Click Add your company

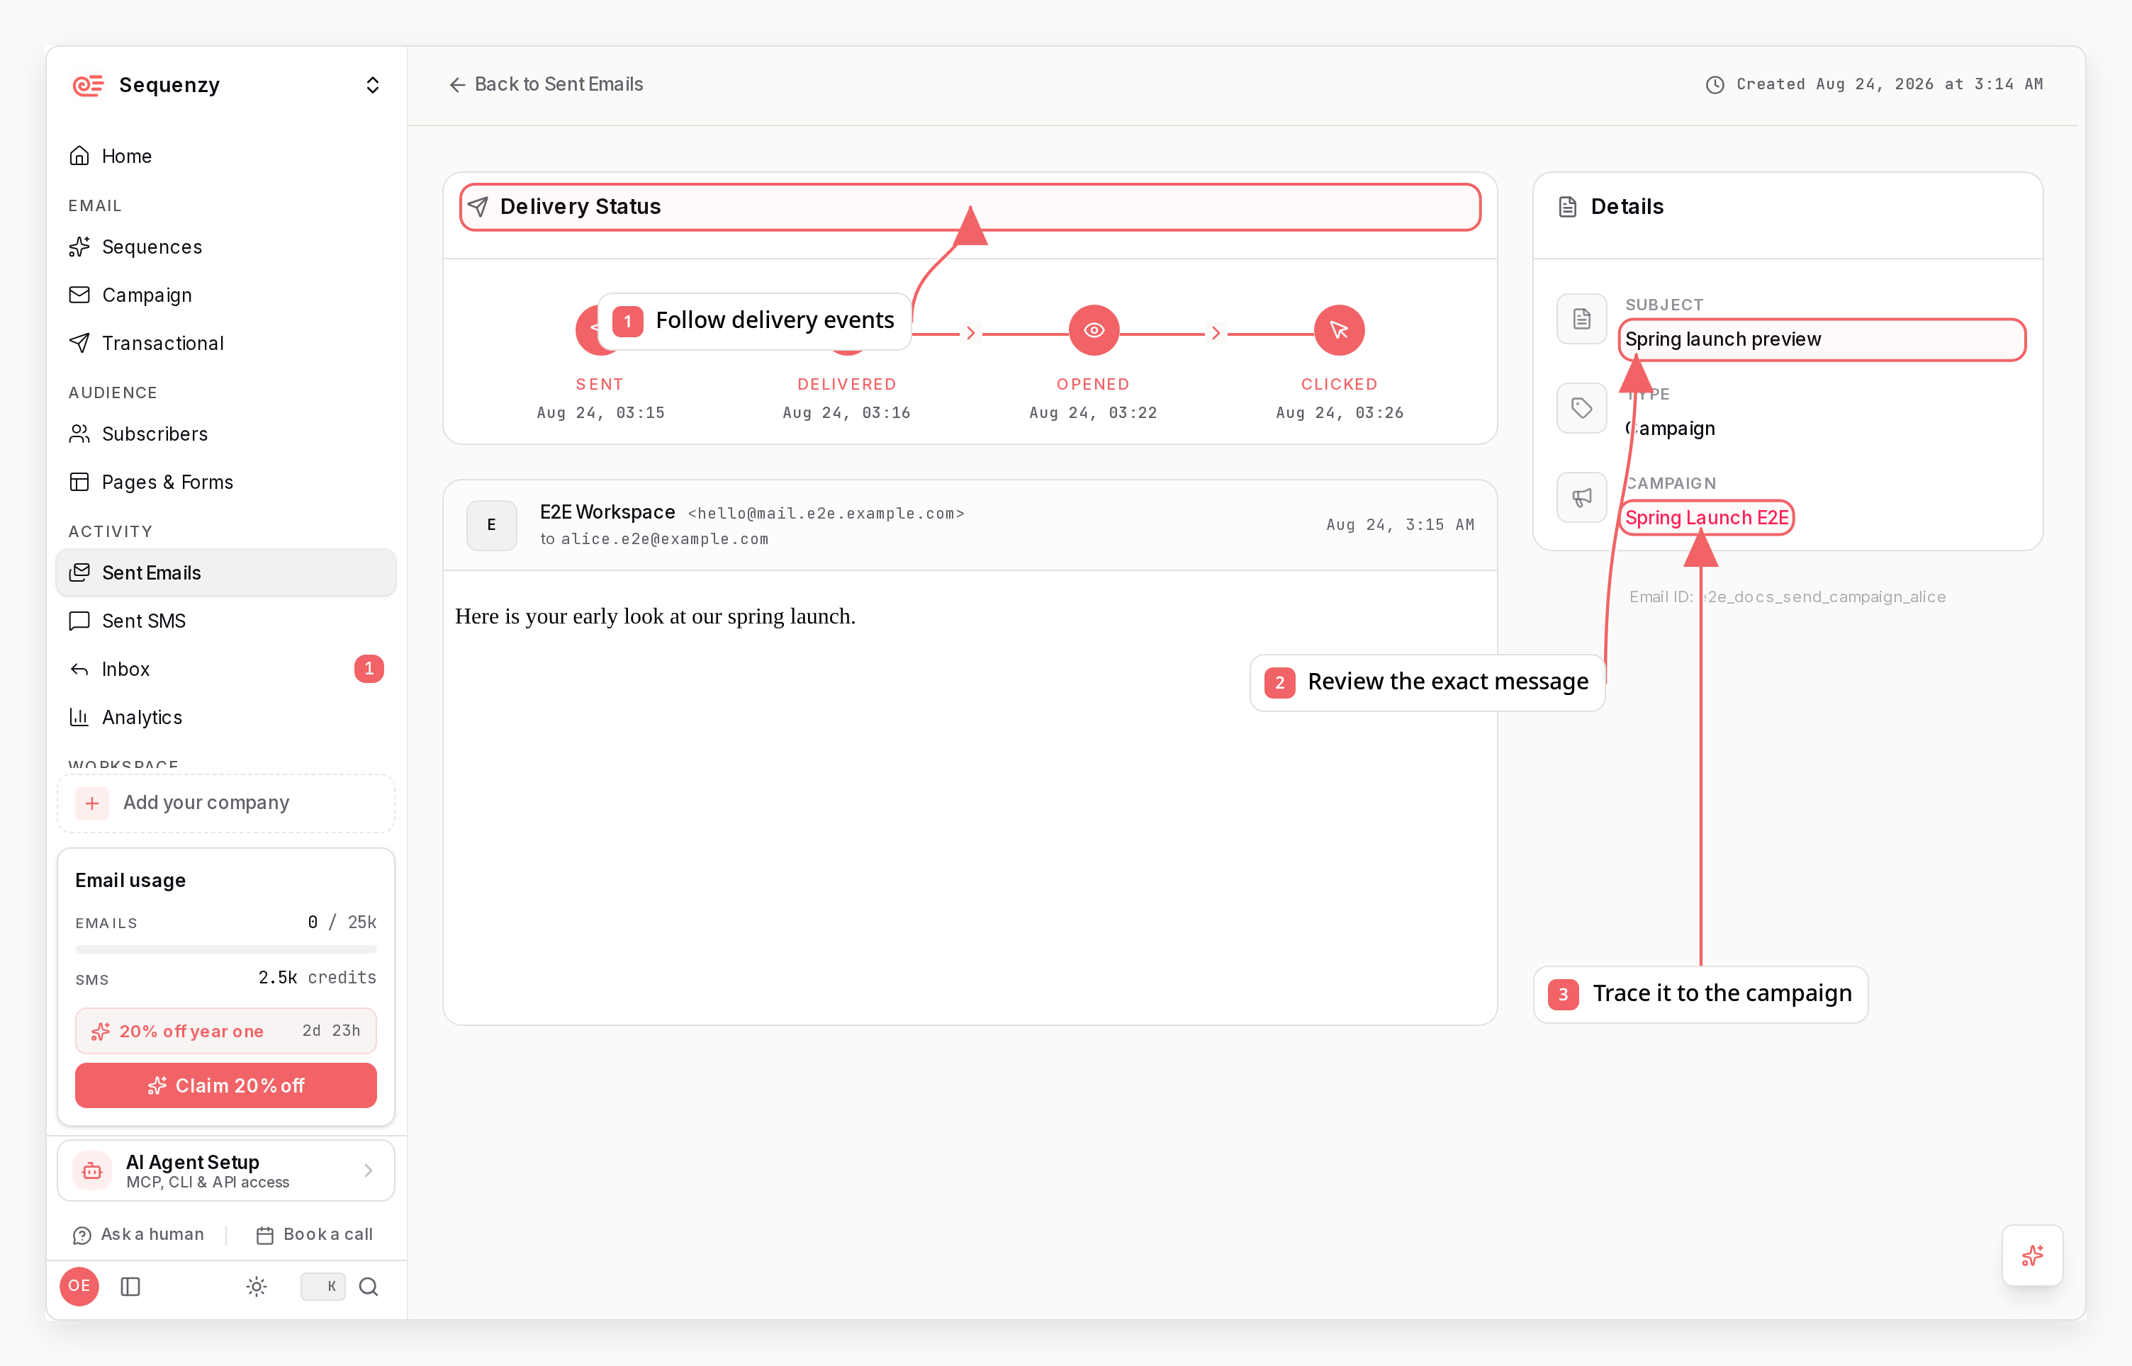pyautogui.click(x=225, y=803)
